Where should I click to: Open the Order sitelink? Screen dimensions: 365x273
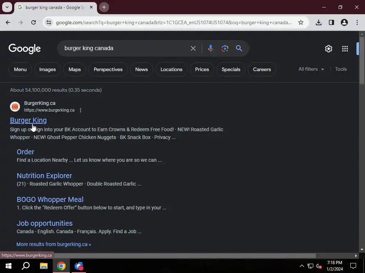click(x=25, y=152)
